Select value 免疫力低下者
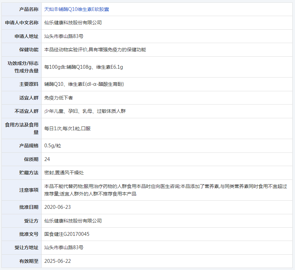The width and height of the screenshot is (295, 270). click(58, 98)
